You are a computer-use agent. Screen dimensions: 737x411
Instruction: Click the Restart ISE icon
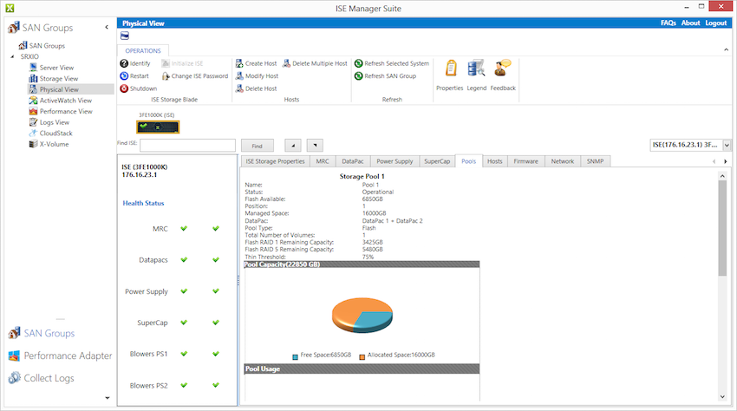coord(124,75)
